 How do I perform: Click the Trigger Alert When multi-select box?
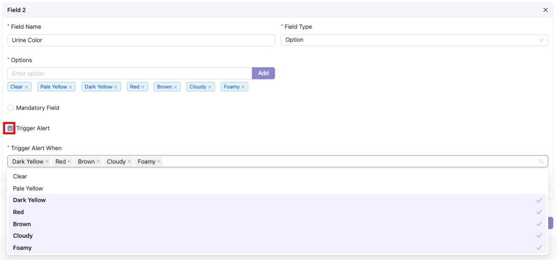(x=347, y=161)
